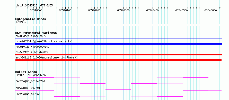Click the 68546500 ruler tick label

182,10
